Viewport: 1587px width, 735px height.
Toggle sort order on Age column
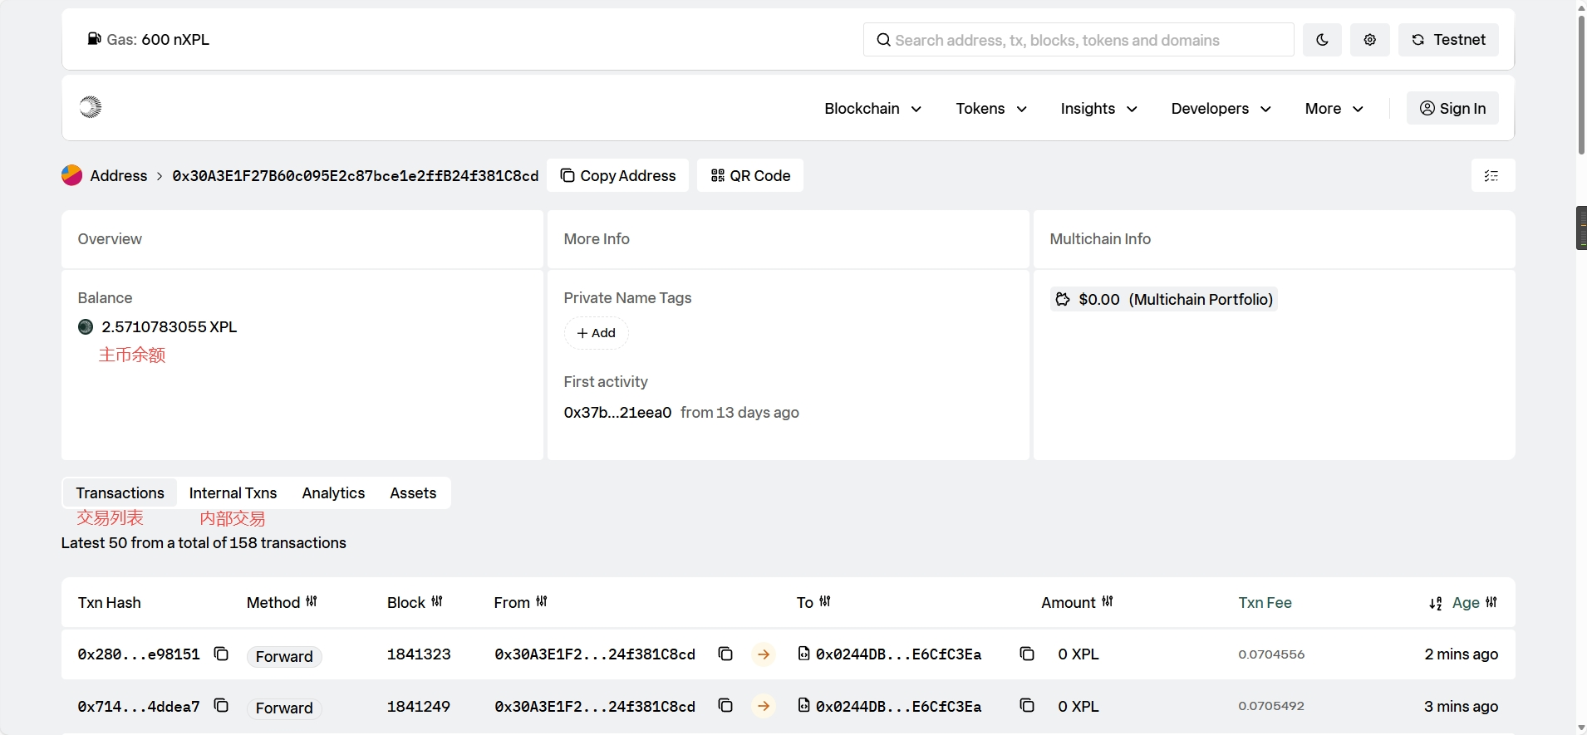(1435, 604)
